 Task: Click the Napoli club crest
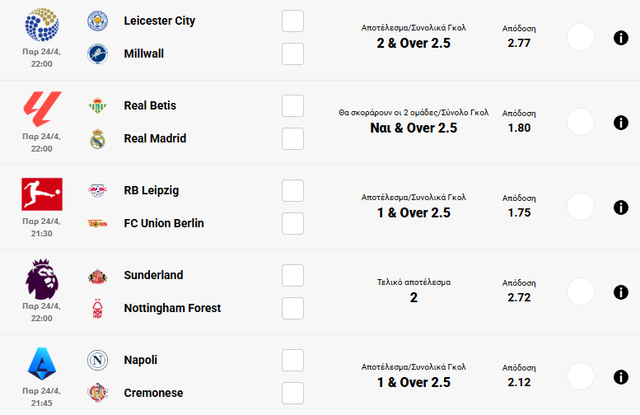click(99, 360)
